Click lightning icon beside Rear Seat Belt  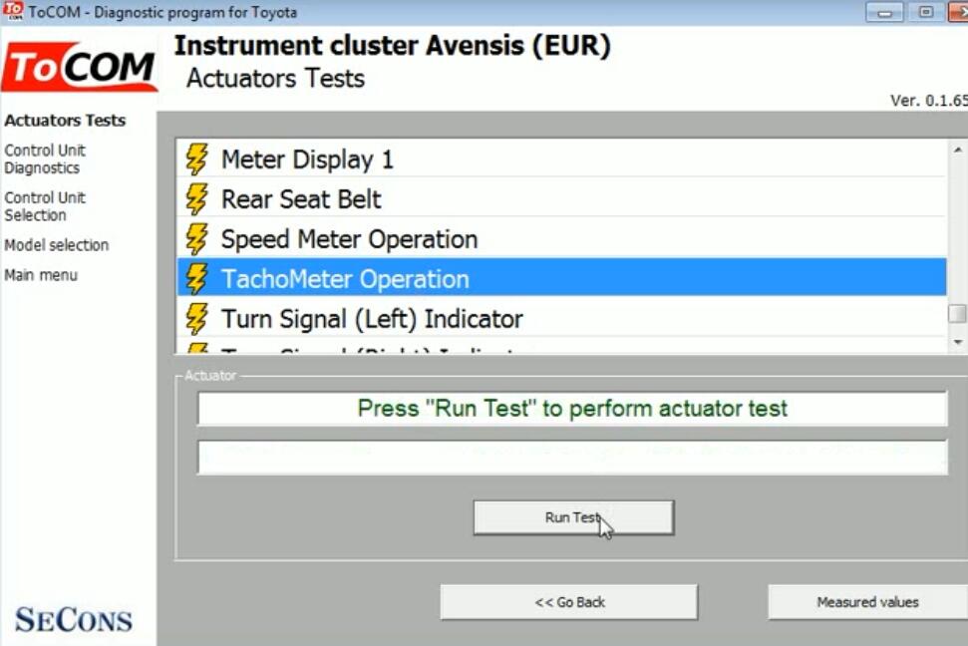tap(197, 199)
